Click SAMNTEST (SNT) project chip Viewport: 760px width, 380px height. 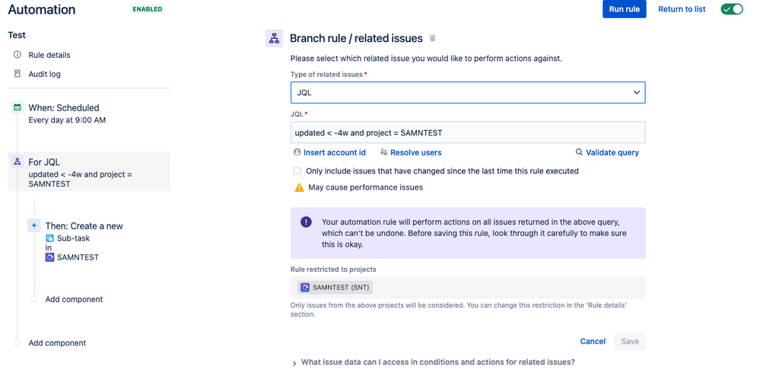point(335,287)
